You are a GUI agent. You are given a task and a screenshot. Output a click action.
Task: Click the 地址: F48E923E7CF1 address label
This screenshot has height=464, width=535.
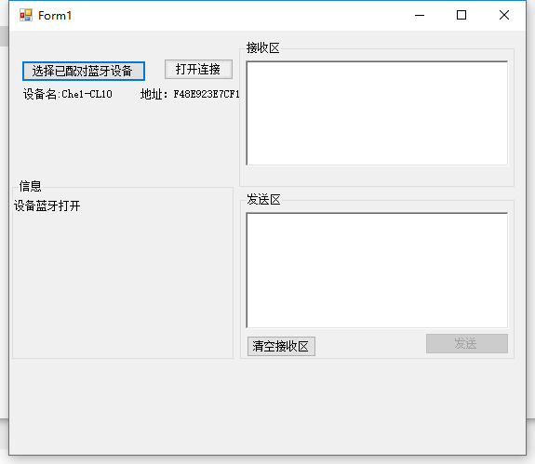(x=190, y=94)
